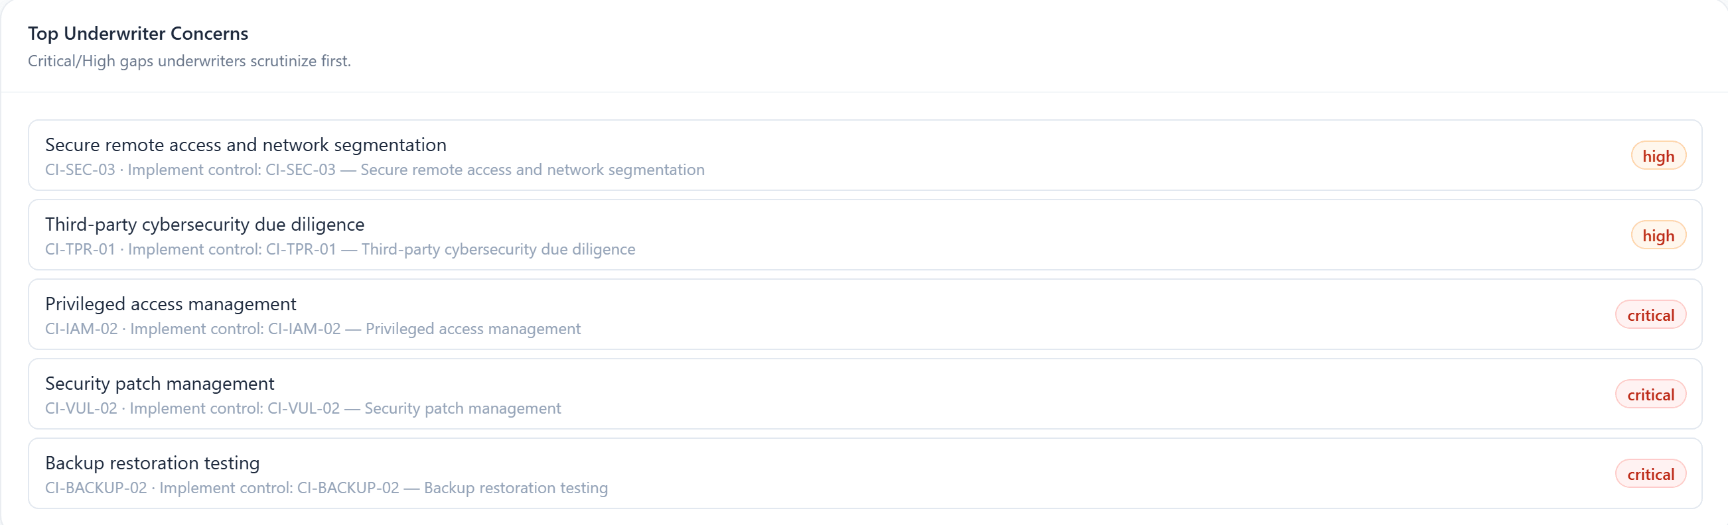Open the Privileged access management card
The image size is (1728, 525).
(865, 314)
